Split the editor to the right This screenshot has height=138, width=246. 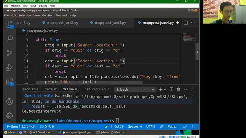pos(186,23)
